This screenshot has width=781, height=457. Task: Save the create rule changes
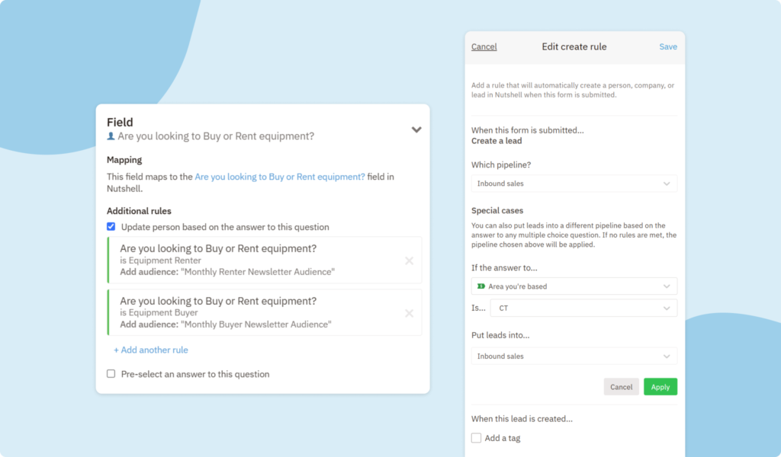click(x=667, y=46)
